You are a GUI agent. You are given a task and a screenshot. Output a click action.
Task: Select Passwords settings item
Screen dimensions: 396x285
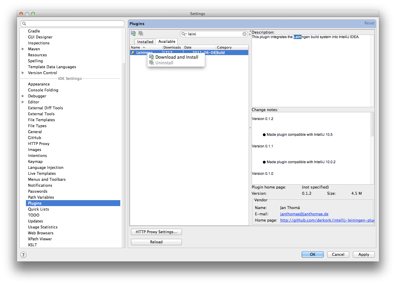coord(38,191)
